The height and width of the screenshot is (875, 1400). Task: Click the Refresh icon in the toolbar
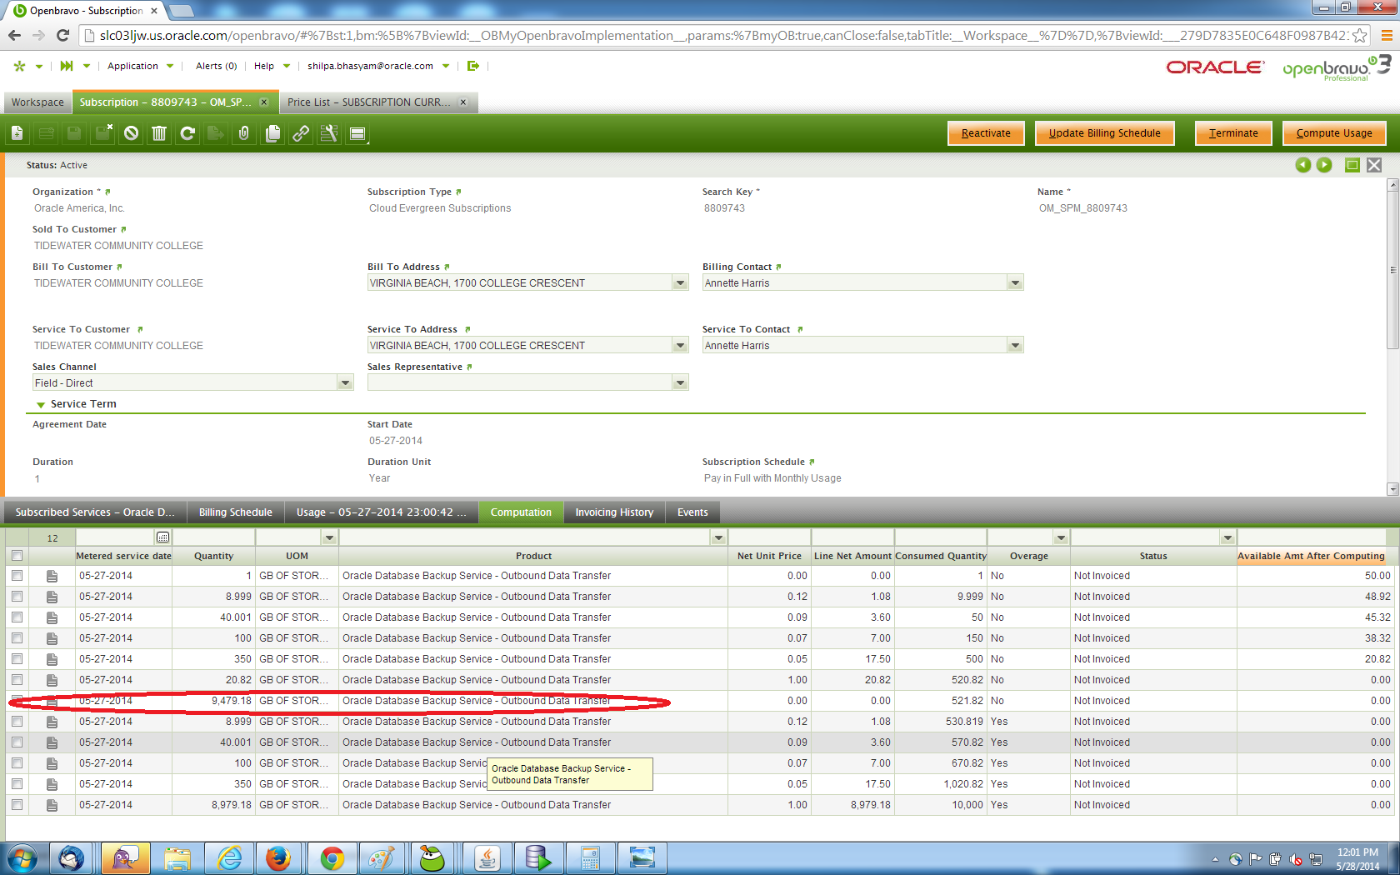point(187,133)
